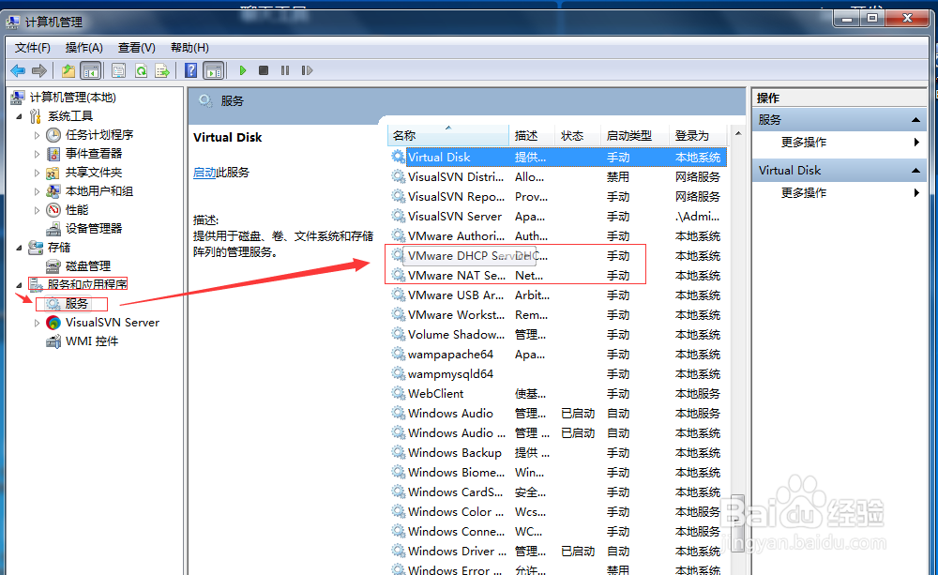Stop service with square stop icon
This screenshot has width=938, height=575.
tap(264, 70)
